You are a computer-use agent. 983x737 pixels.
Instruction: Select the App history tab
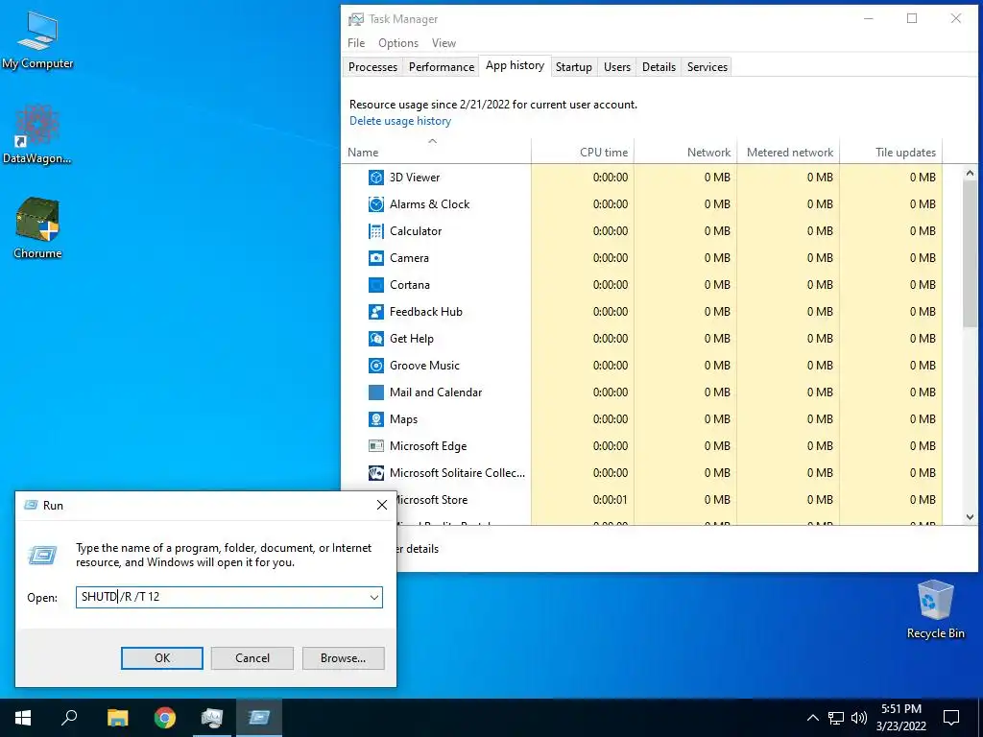515,66
